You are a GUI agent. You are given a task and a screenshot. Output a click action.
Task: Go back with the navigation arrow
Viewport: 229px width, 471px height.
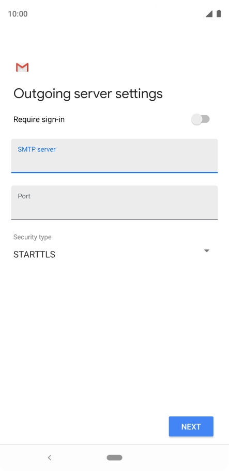click(x=50, y=458)
